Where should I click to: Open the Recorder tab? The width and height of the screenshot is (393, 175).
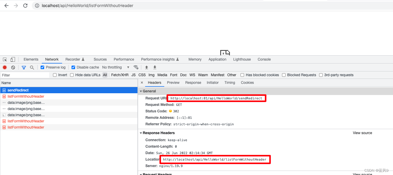(x=75, y=59)
